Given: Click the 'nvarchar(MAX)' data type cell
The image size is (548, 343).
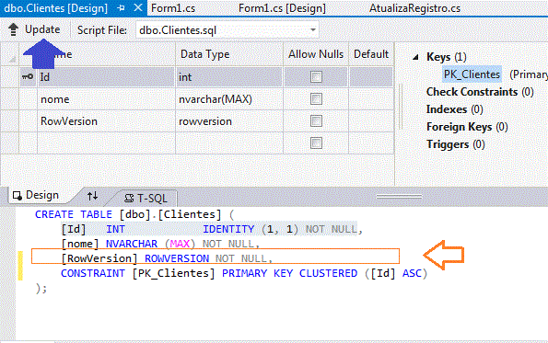Looking at the screenshot, I should pos(229,99).
